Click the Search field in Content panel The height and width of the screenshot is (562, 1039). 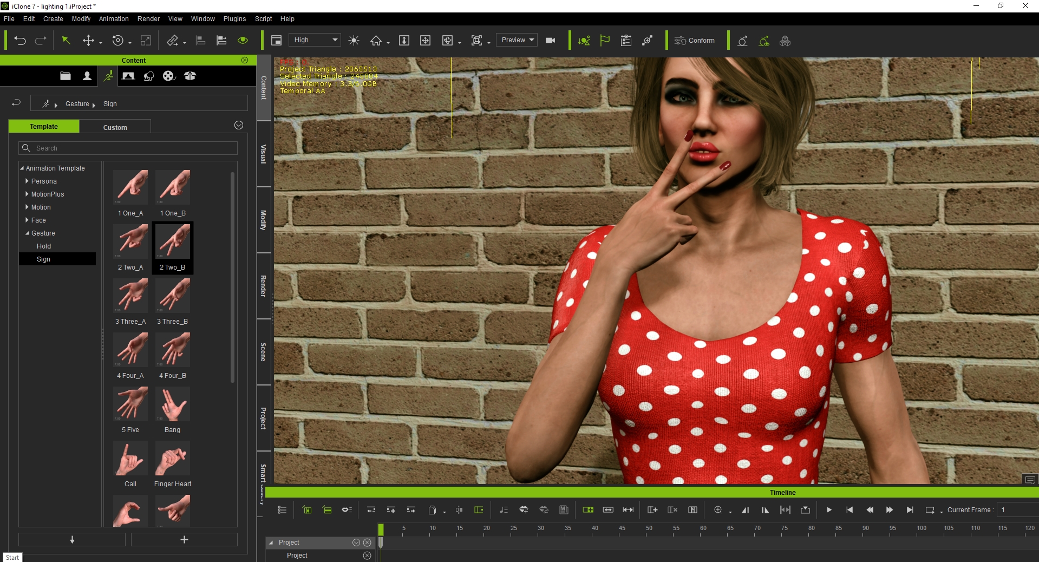click(128, 148)
